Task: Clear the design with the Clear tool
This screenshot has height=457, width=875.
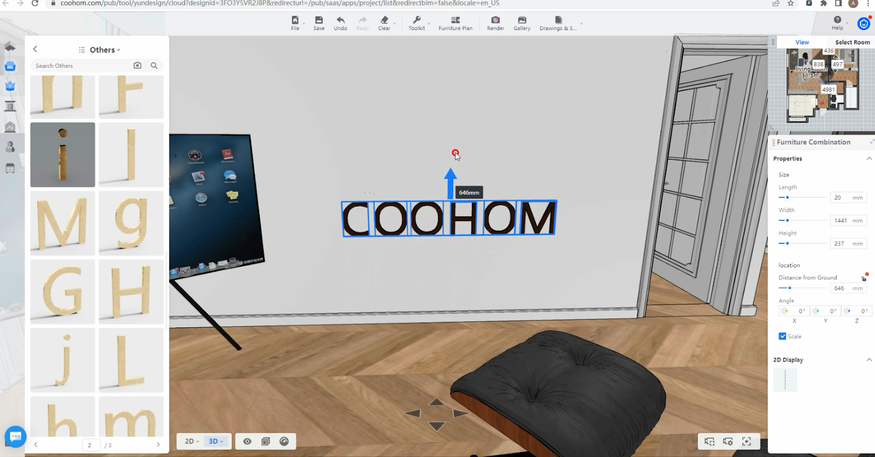Action: click(384, 23)
